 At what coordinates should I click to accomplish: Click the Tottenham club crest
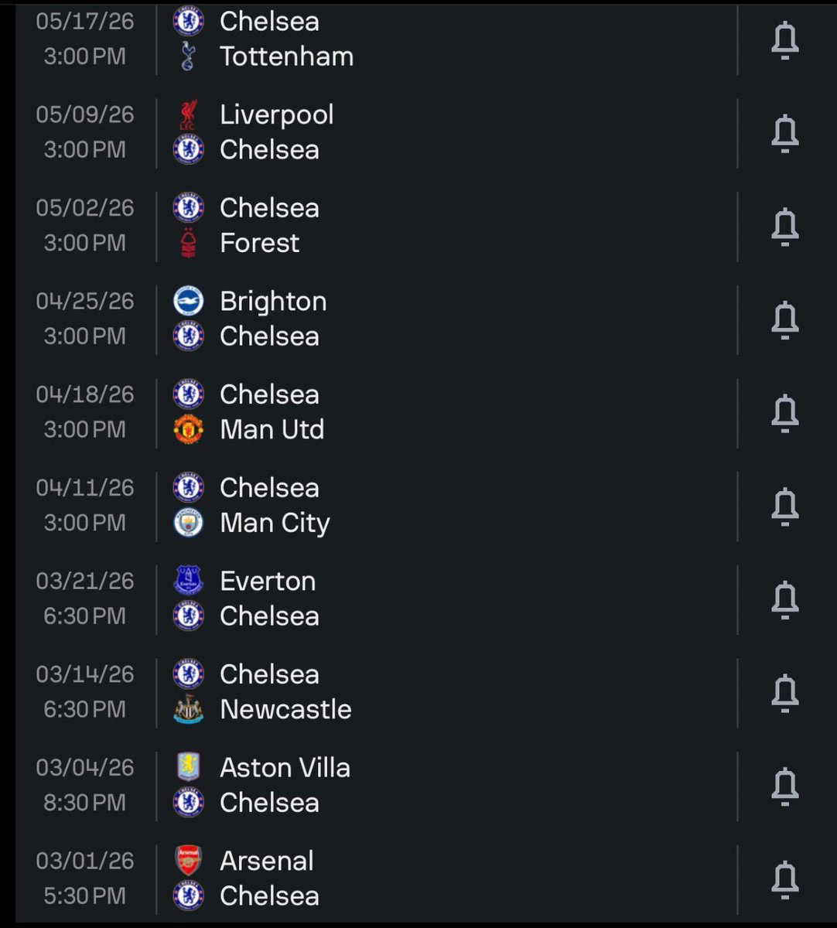click(x=188, y=56)
